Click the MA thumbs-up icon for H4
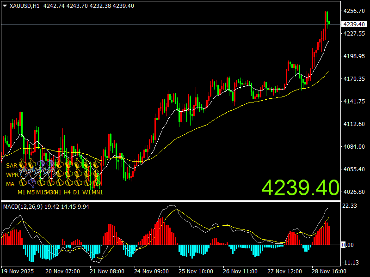The height and width of the screenshot is (277, 370). (x=68, y=183)
